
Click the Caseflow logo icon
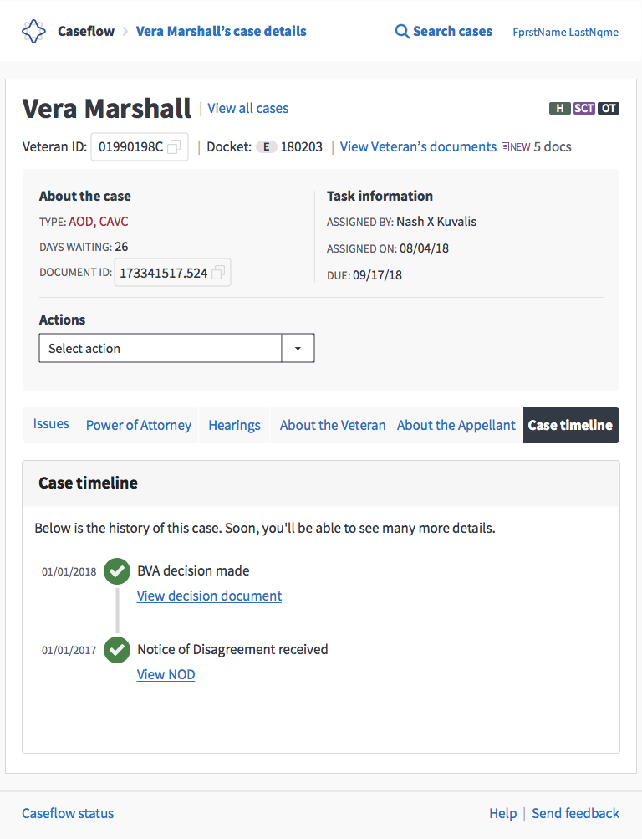click(33, 32)
